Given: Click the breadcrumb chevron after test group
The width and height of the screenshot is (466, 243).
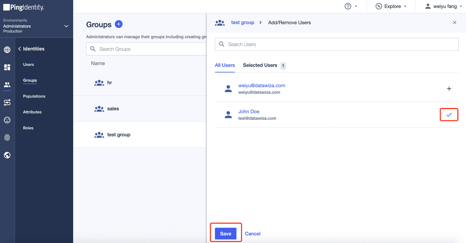Looking at the screenshot, I should click(x=260, y=22).
